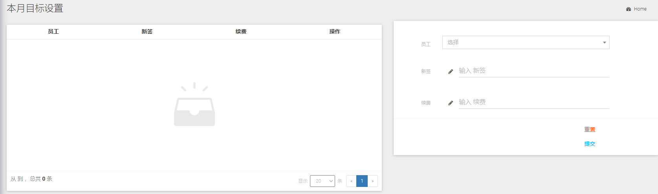This screenshot has height=194, width=658.
Task: Sort by the 员工 column header
Action: coord(53,31)
